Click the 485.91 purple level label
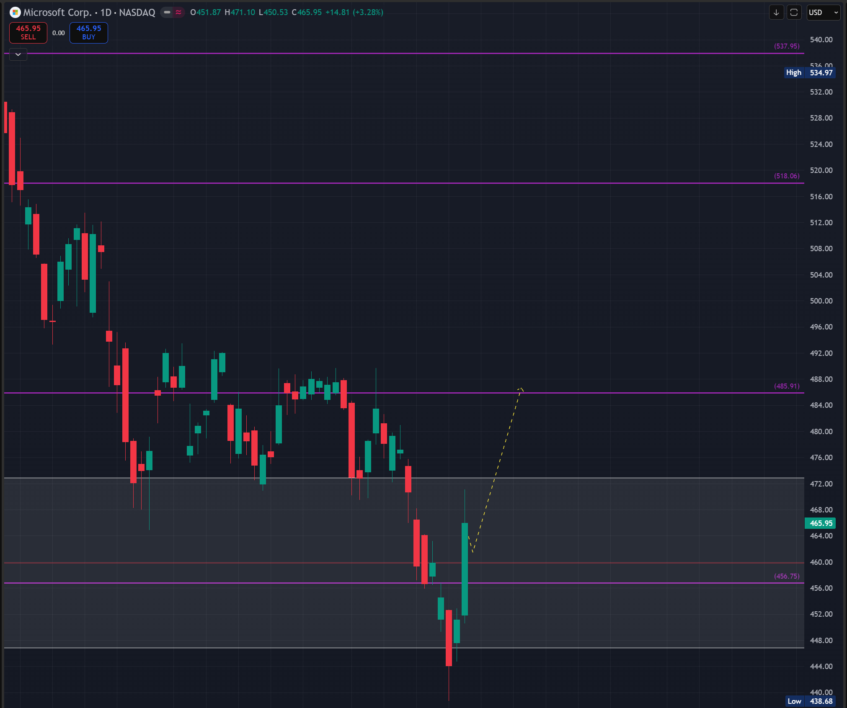The image size is (847, 708). pos(786,386)
